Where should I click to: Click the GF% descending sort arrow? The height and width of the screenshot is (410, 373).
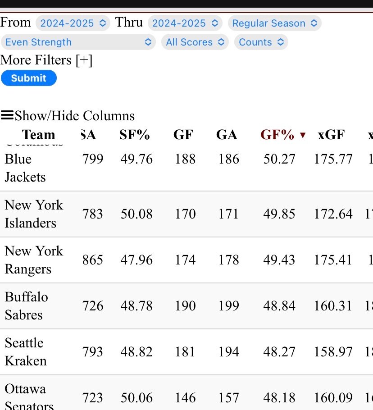coord(303,135)
